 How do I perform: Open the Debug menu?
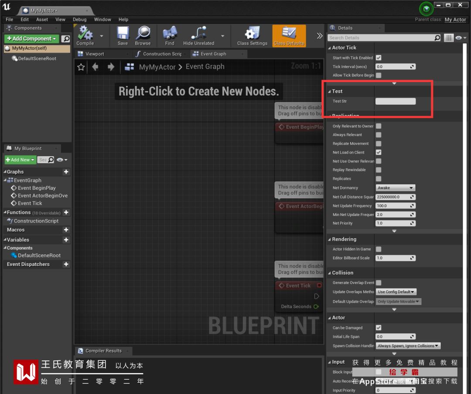[80, 19]
